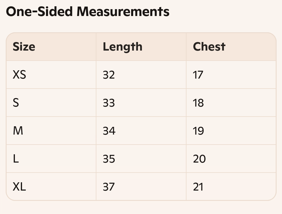Click the word Measurements in the title
Viewport: 282px width, 214px height.
(123, 11)
